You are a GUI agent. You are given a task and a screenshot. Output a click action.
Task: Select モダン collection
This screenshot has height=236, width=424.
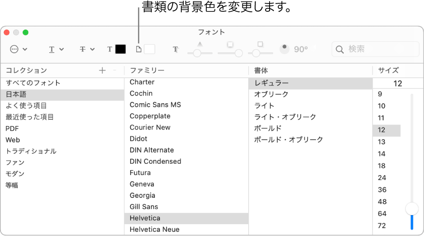62,174
